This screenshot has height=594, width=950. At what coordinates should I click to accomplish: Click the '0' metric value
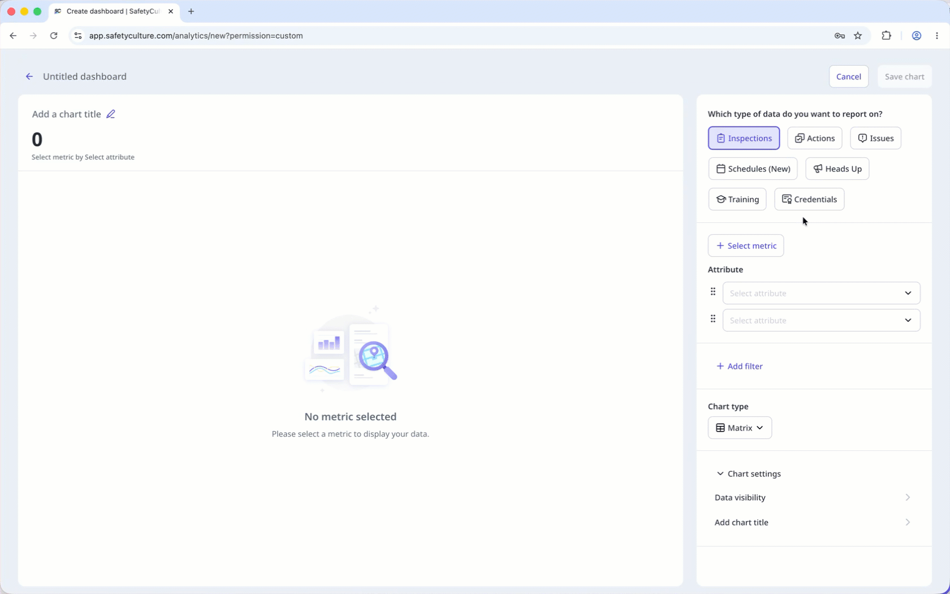coord(37,139)
